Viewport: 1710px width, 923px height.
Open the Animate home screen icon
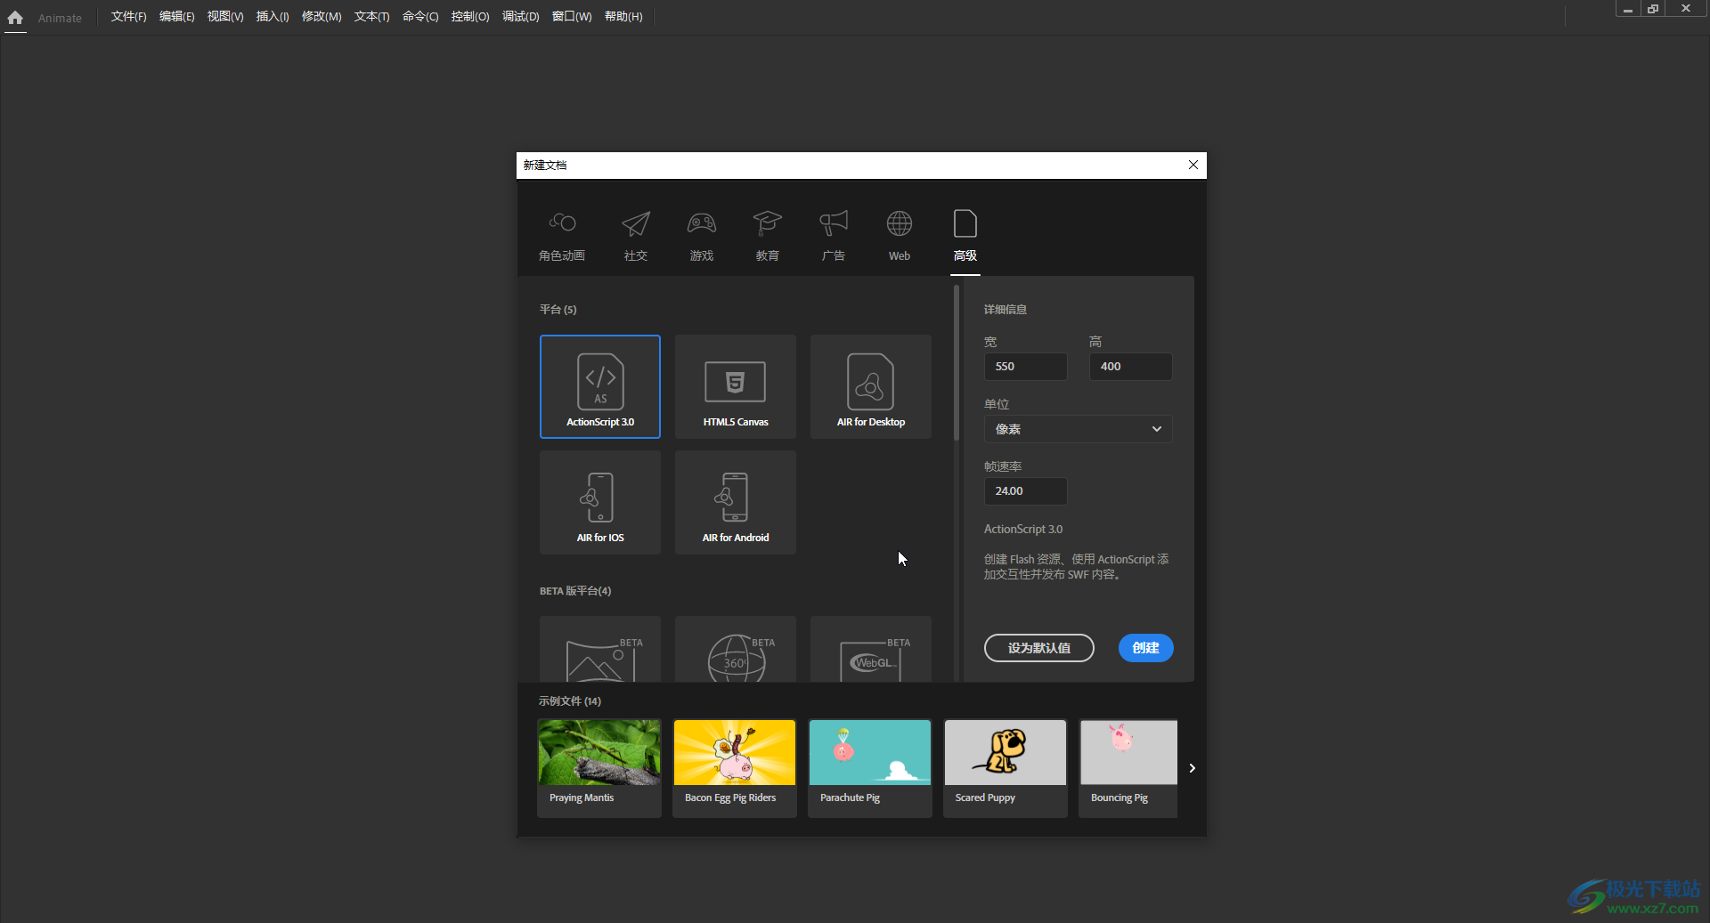15,18
